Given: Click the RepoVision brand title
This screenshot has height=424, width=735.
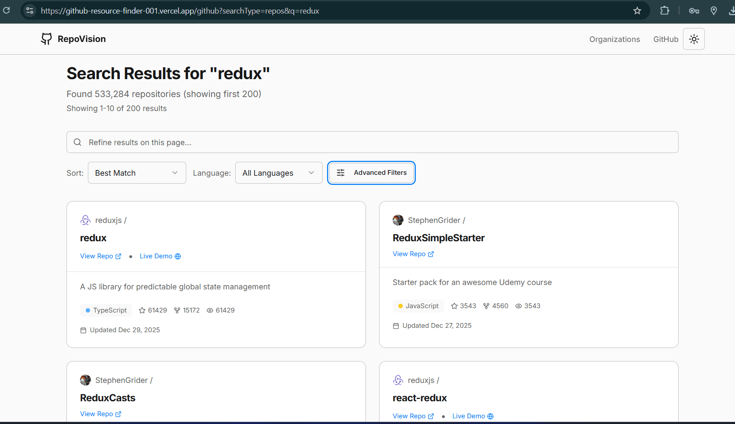Looking at the screenshot, I should point(82,39).
